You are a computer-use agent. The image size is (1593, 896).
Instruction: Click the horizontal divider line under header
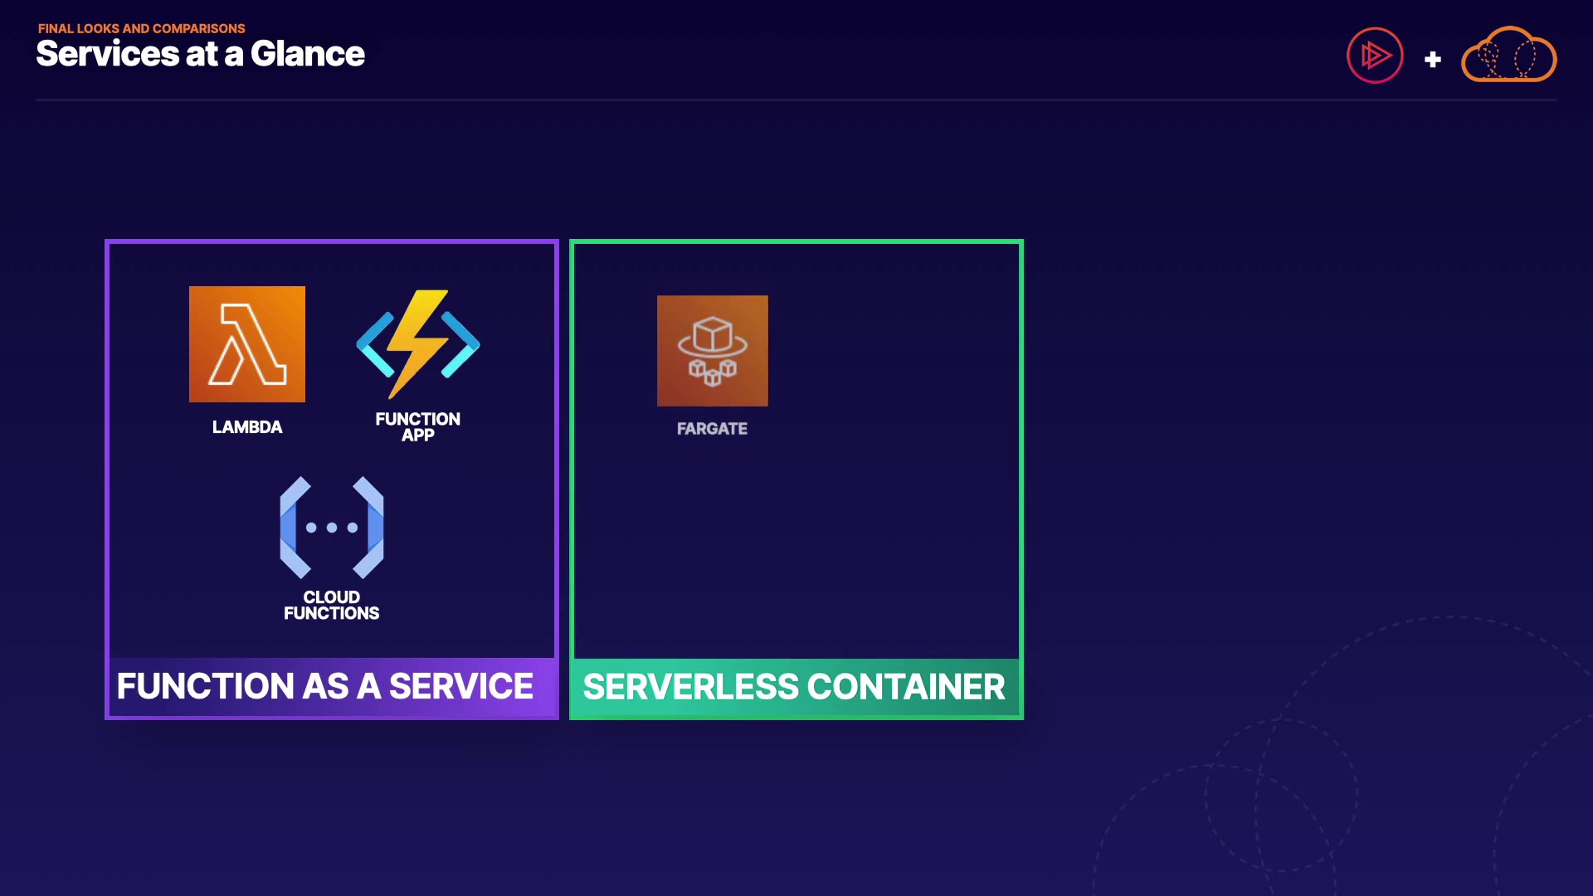(796, 100)
